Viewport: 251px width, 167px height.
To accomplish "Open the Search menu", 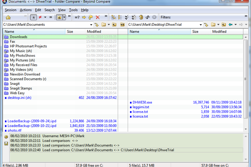I will 50,10.
